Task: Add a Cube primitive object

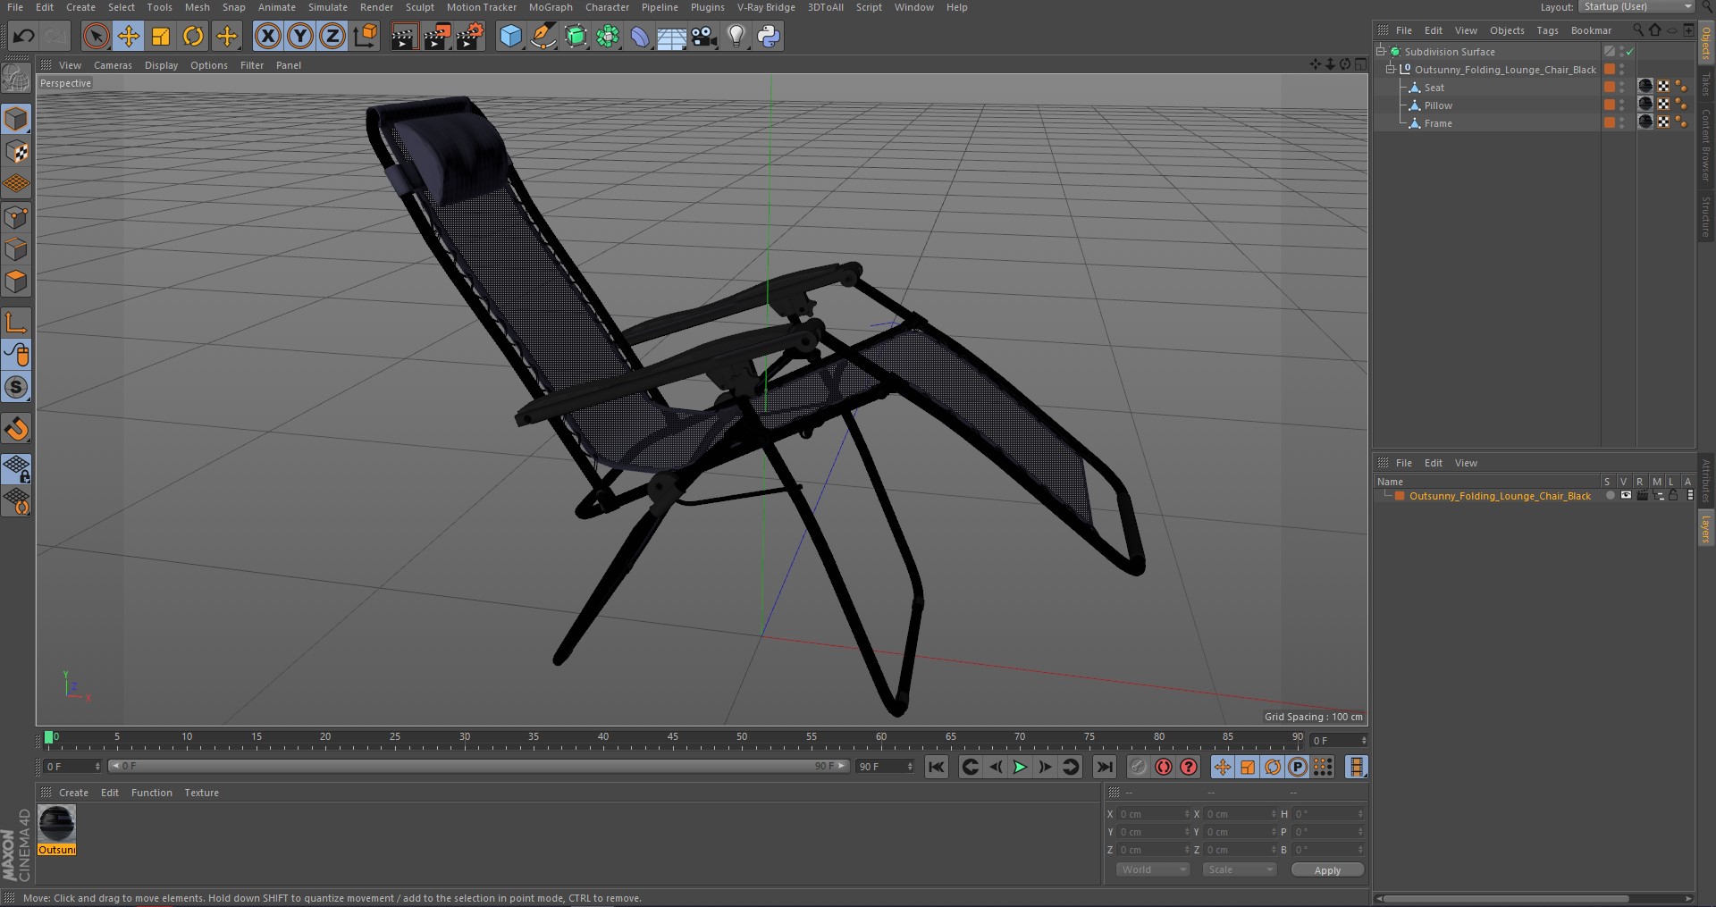Action: tap(510, 37)
